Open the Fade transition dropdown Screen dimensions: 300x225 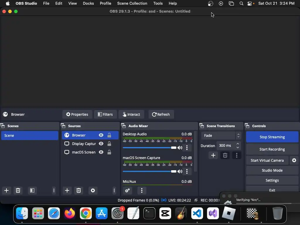coord(221,135)
